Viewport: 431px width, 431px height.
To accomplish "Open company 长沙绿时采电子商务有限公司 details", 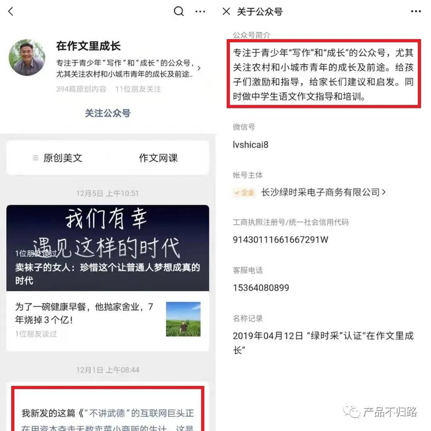I will (x=323, y=192).
